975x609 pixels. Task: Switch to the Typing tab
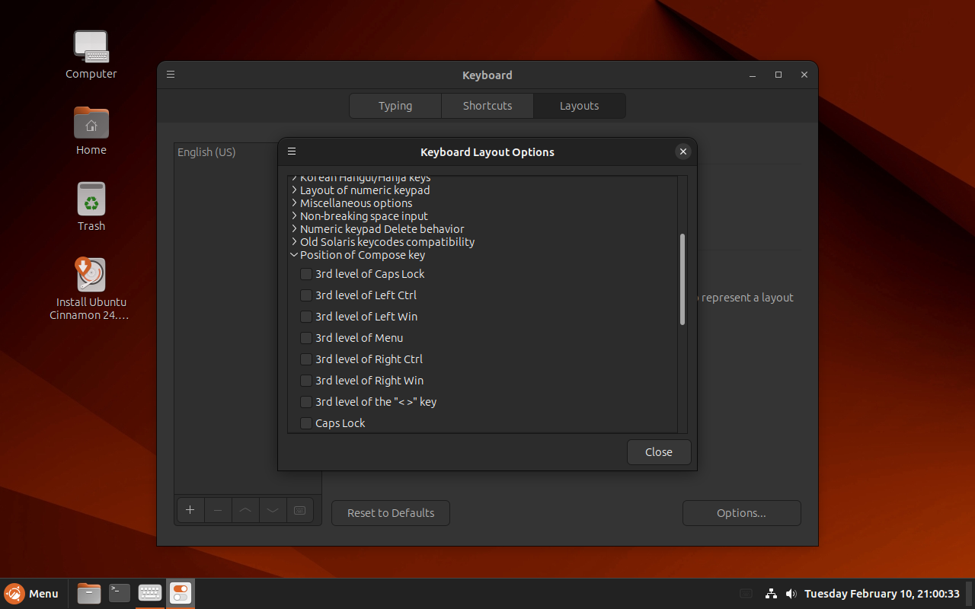(x=395, y=106)
